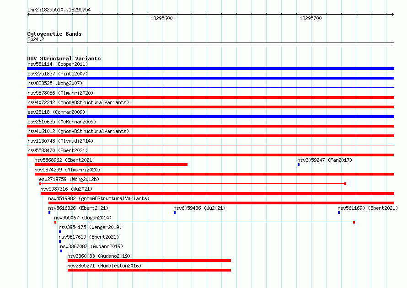Click the left arrow on the ruler

[x=28, y=15]
